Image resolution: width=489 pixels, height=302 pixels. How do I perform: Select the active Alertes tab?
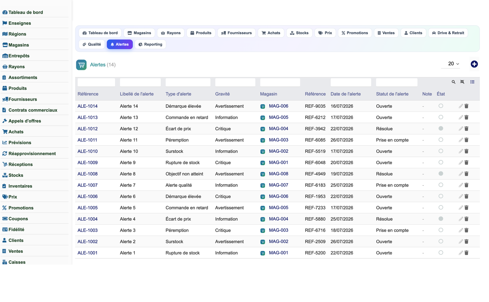[x=120, y=44]
